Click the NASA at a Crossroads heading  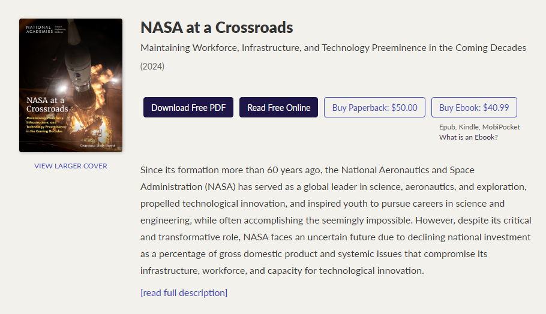[x=217, y=28]
